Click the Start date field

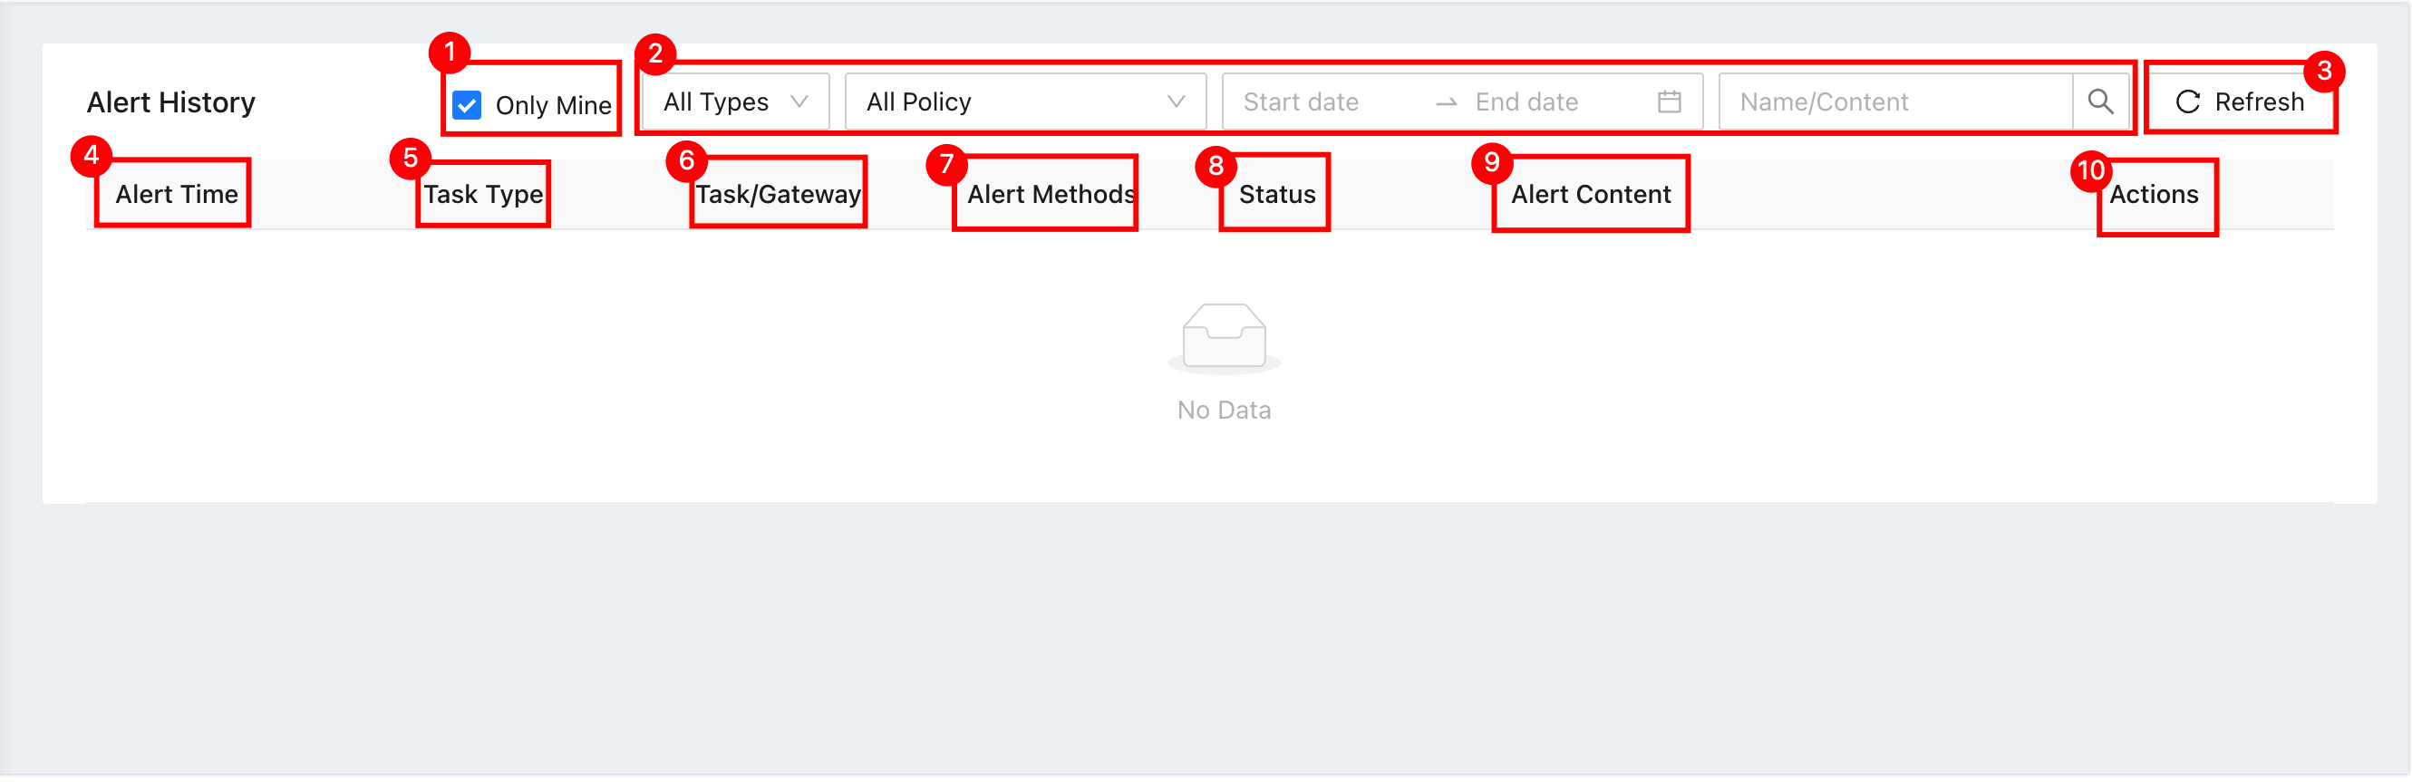[x=1321, y=101]
